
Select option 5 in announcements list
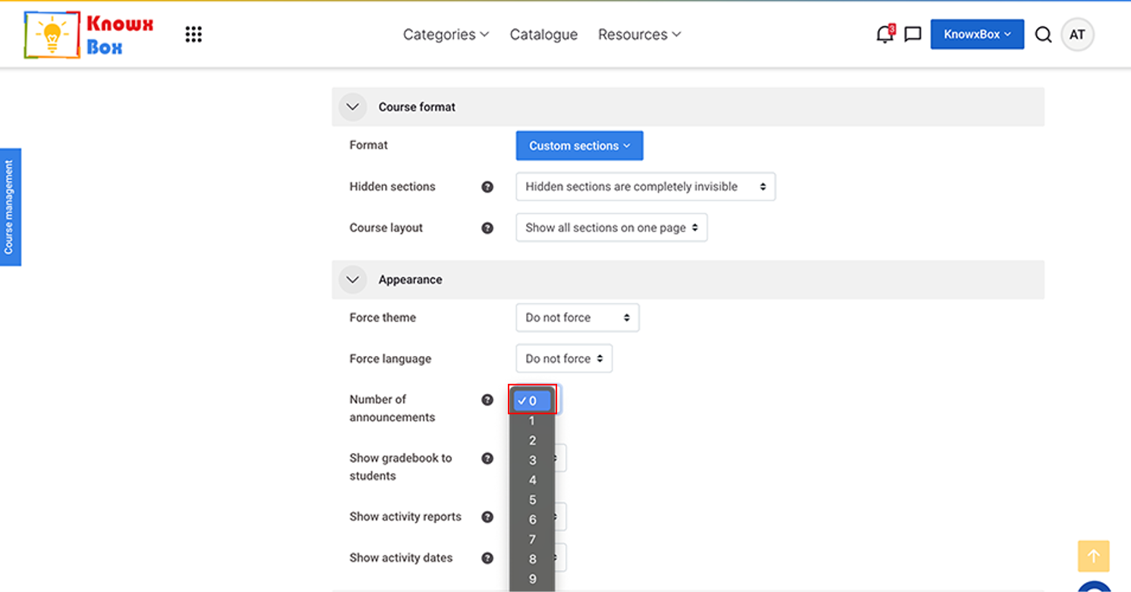pos(532,499)
